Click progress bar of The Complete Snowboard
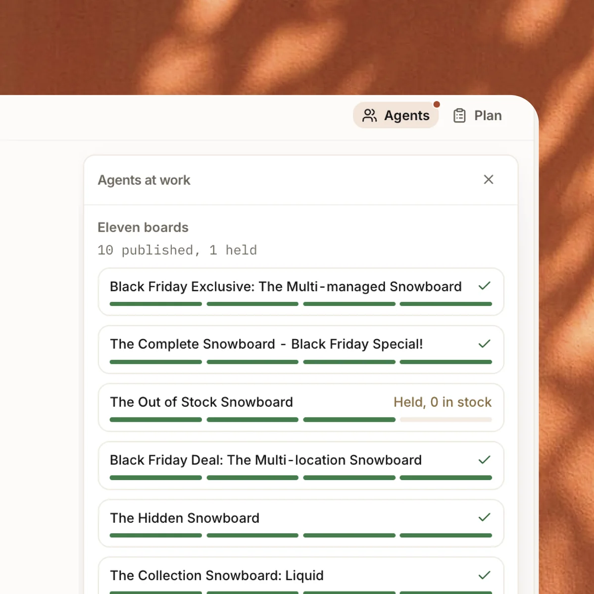This screenshot has height=594, width=594. pos(301,362)
